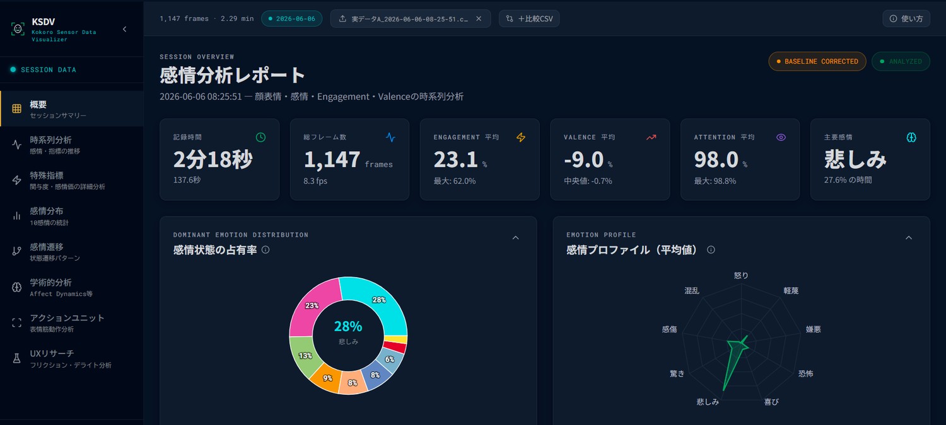Click the 混乱 label on radar chart

pyautogui.click(x=692, y=291)
